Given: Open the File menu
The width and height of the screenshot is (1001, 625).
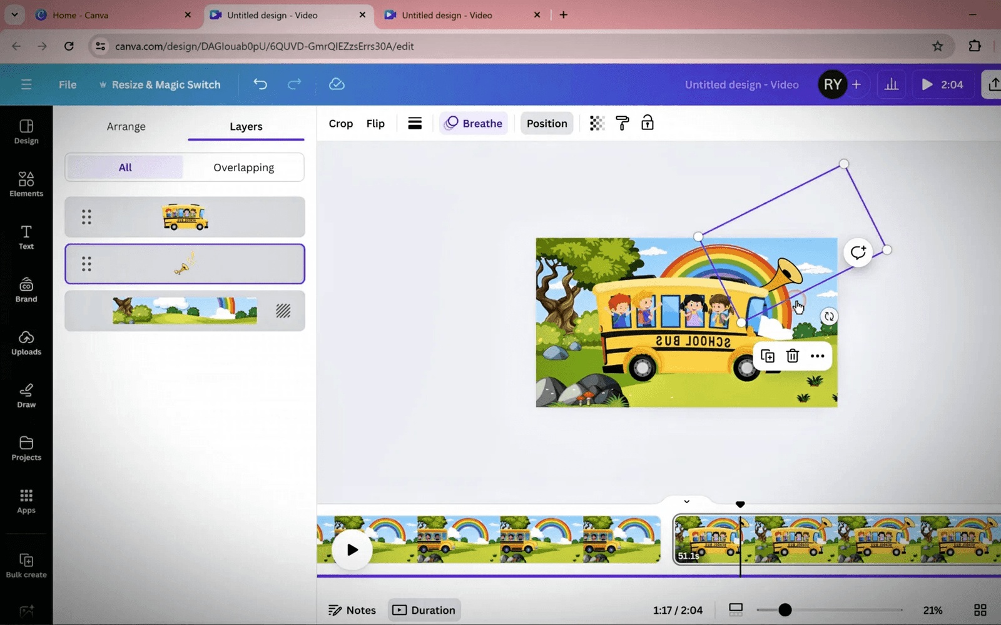Looking at the screenshot, I should pos(68,84).
